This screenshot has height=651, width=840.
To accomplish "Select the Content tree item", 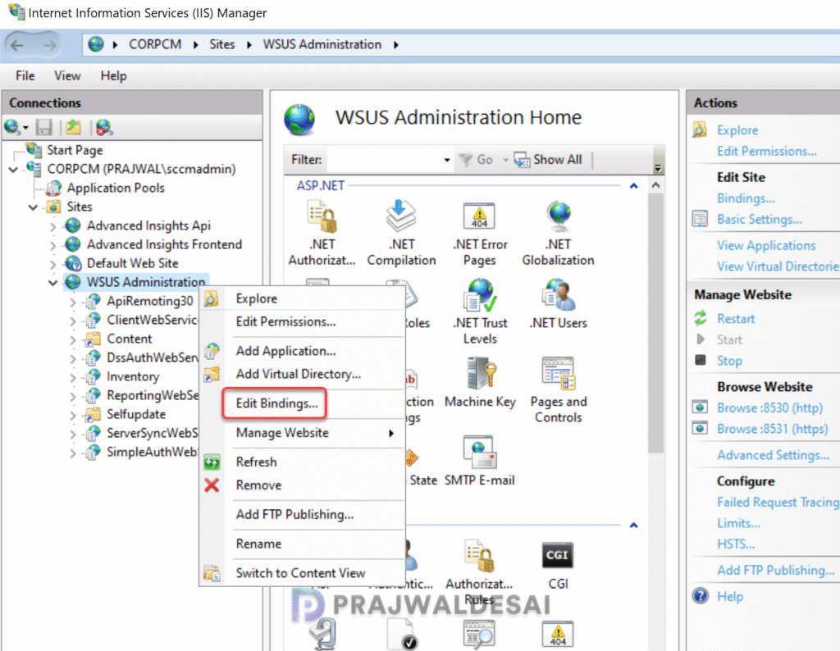I will point(129,339).
